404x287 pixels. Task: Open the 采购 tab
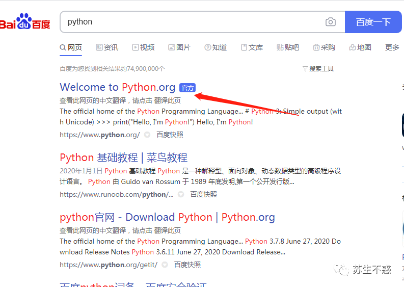pyautogui.click(x=324, y=47)
